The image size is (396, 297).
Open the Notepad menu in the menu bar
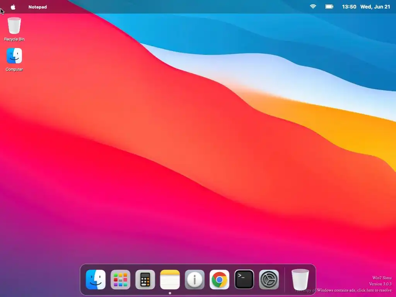point(38,7)
